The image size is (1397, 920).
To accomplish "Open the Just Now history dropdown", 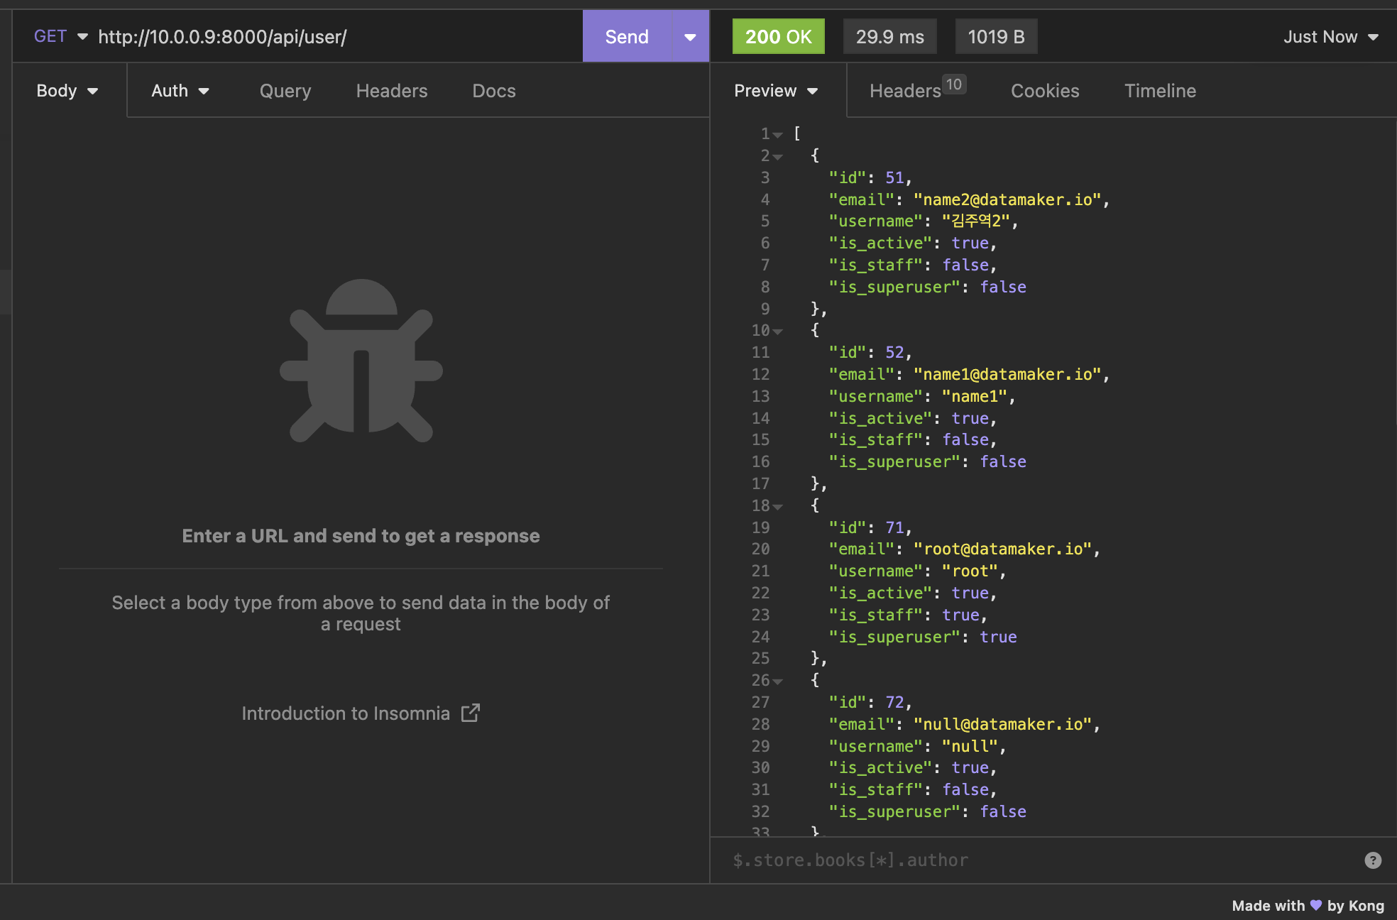I will click(1330, 37).
